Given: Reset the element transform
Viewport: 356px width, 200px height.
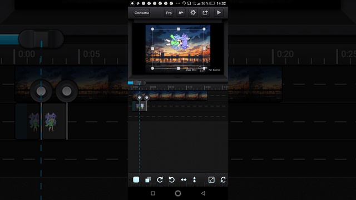Looking at the screenshot, I should pyautogui.click(x=223, y=180).
